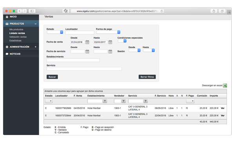Click the Excel download icon
This screenshot has width=236, height=144.
(x=225, y=85)
